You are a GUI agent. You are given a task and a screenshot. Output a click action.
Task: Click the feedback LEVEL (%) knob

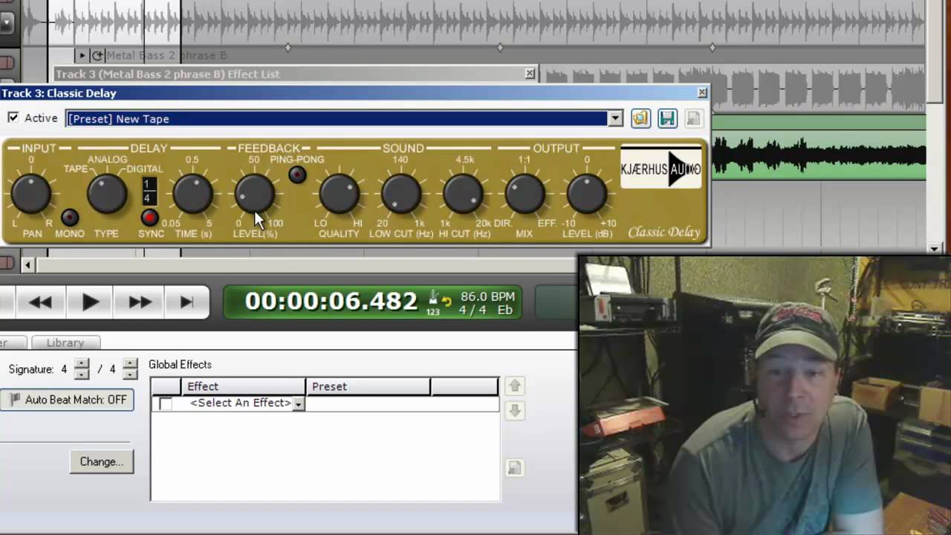pyautogui.click(x=254, y=194)
